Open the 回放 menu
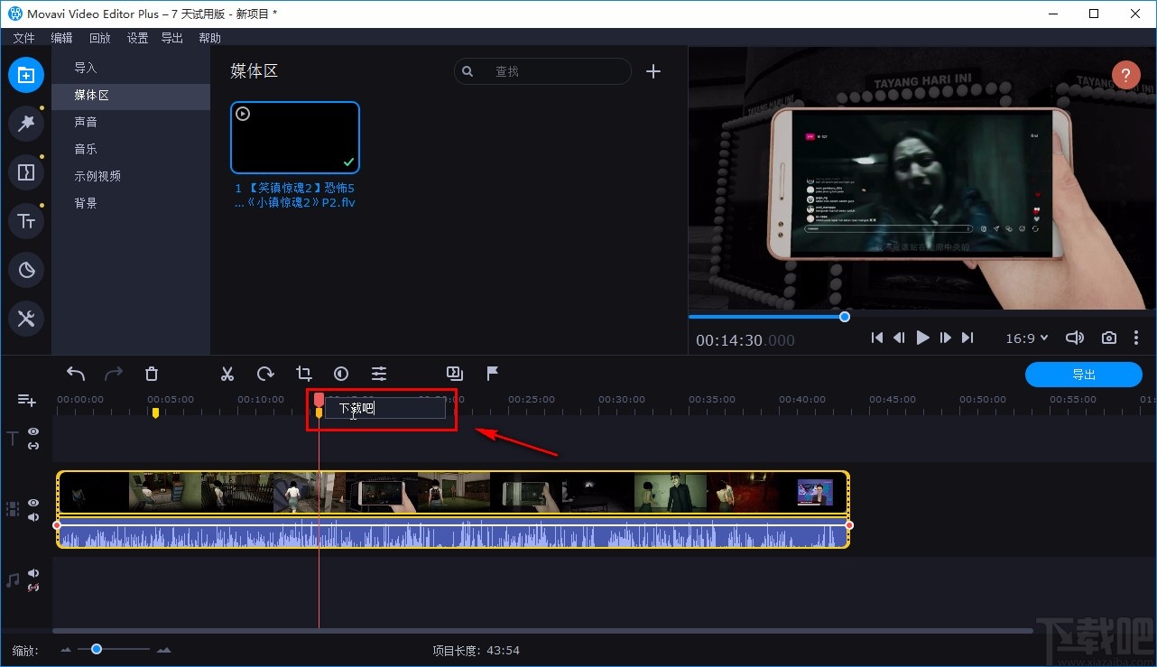The width and height of the screenshot is (1157, 667). 99,38
